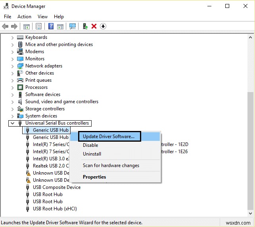The image size is (255, 227).
Task: Click the Forward arrow toolbar icon
Action: click(14, 26)
